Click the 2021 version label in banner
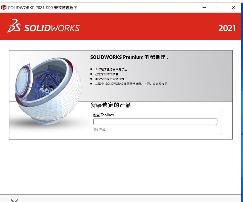Viewport: 243px width, 202px height. (227, 28)
